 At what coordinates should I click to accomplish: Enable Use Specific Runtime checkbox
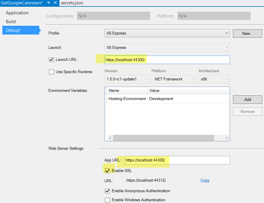pyautogui.click(x=51, y=72)
